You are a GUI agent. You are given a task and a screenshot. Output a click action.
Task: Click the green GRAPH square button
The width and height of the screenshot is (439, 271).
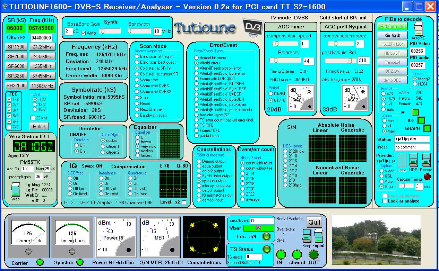tap(427, 128)
